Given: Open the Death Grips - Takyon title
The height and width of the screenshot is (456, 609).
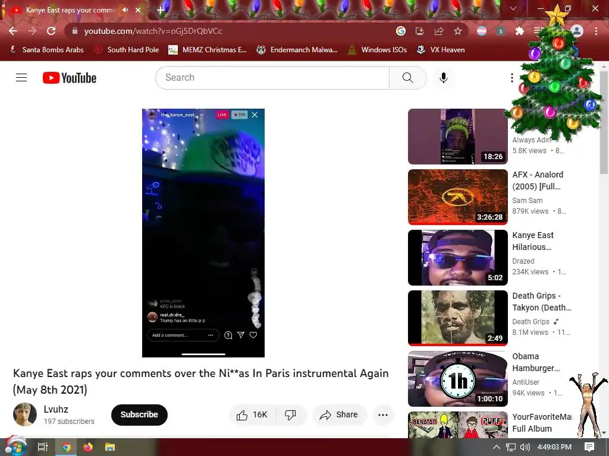Looking at the screenshot, I should pos(542,301).
